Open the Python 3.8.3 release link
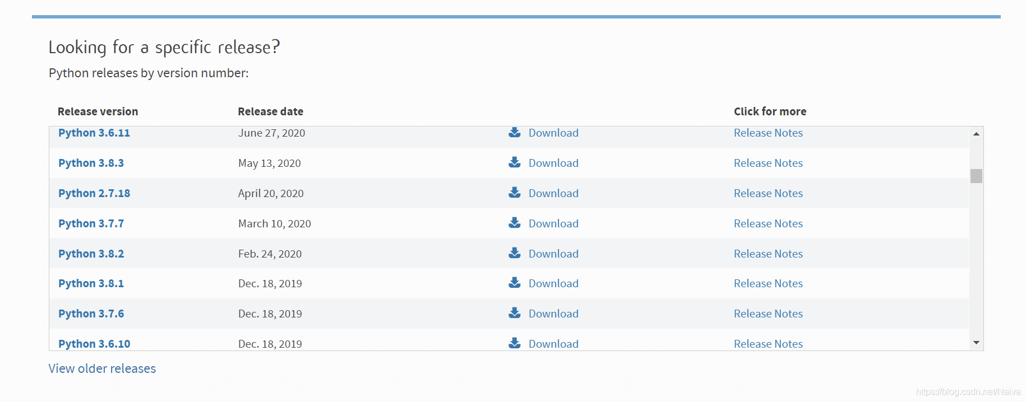This screenshot has width=1026, height=402. [x=91, y=163]
